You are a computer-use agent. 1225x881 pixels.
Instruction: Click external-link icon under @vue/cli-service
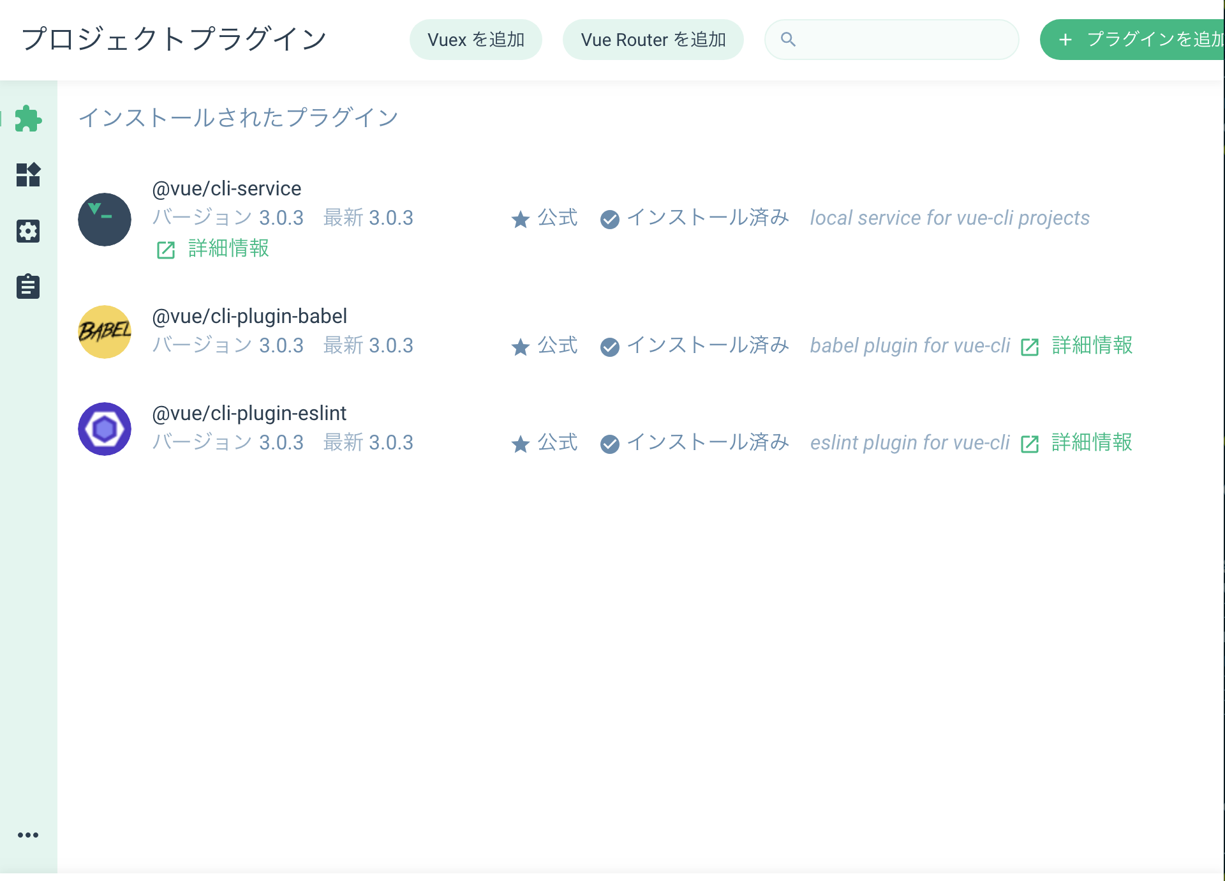click(166, 250)
